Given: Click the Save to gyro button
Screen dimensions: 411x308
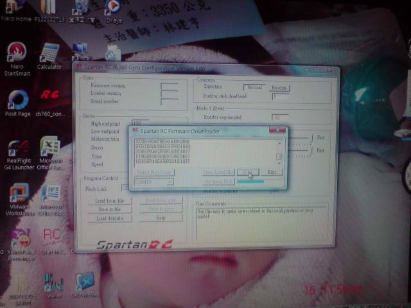Looking at the screenshot, I should click(x=161, y=209).
